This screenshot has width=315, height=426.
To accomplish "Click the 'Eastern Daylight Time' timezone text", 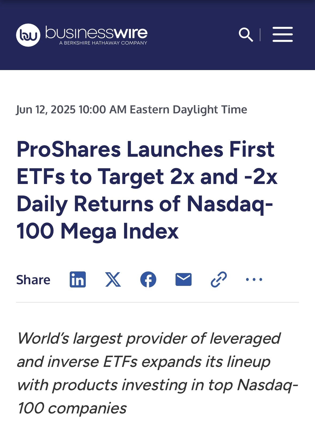I will tap(188, 110).
